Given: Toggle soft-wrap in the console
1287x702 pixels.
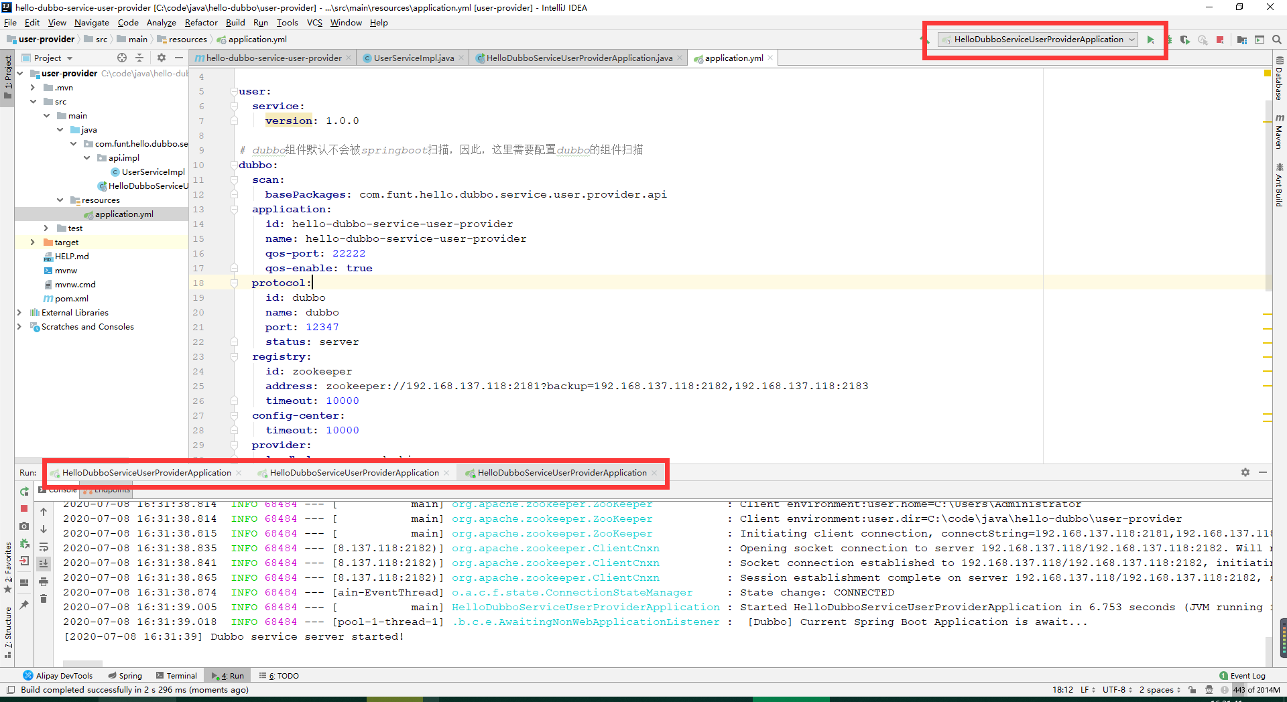Looking at the screenshot, I should click(x=44, y=547).
